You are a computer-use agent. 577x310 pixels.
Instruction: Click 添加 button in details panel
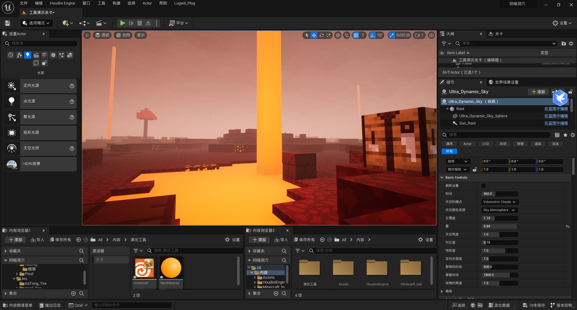point(538,92)
